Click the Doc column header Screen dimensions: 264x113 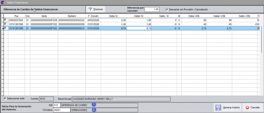pos(27,16)
